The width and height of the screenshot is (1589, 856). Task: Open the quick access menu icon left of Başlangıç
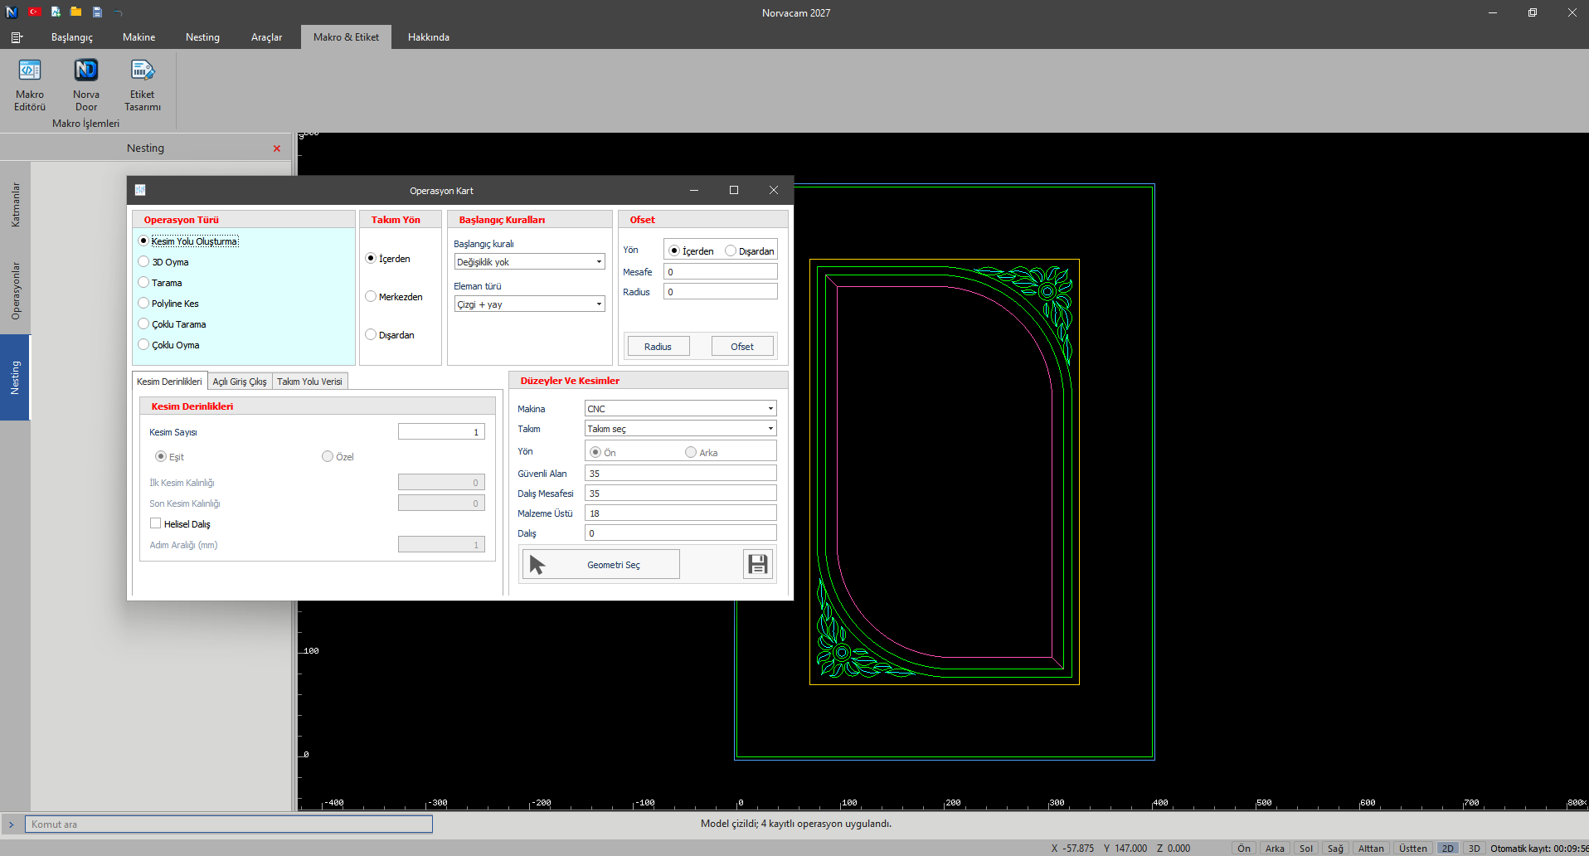(17, 37)
